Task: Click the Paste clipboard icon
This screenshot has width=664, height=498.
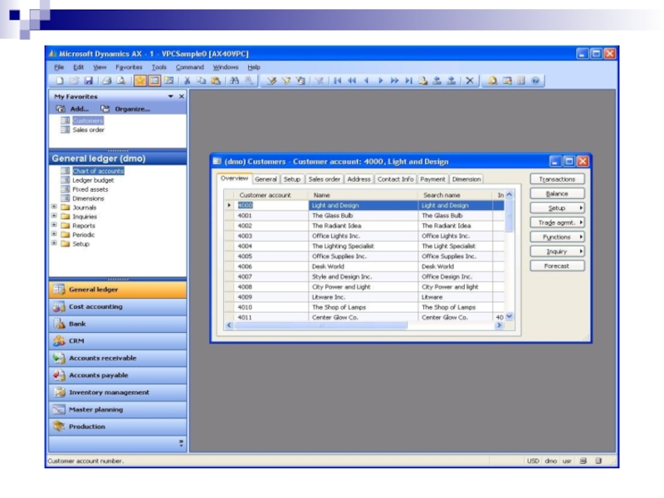Action: (216, 81)
